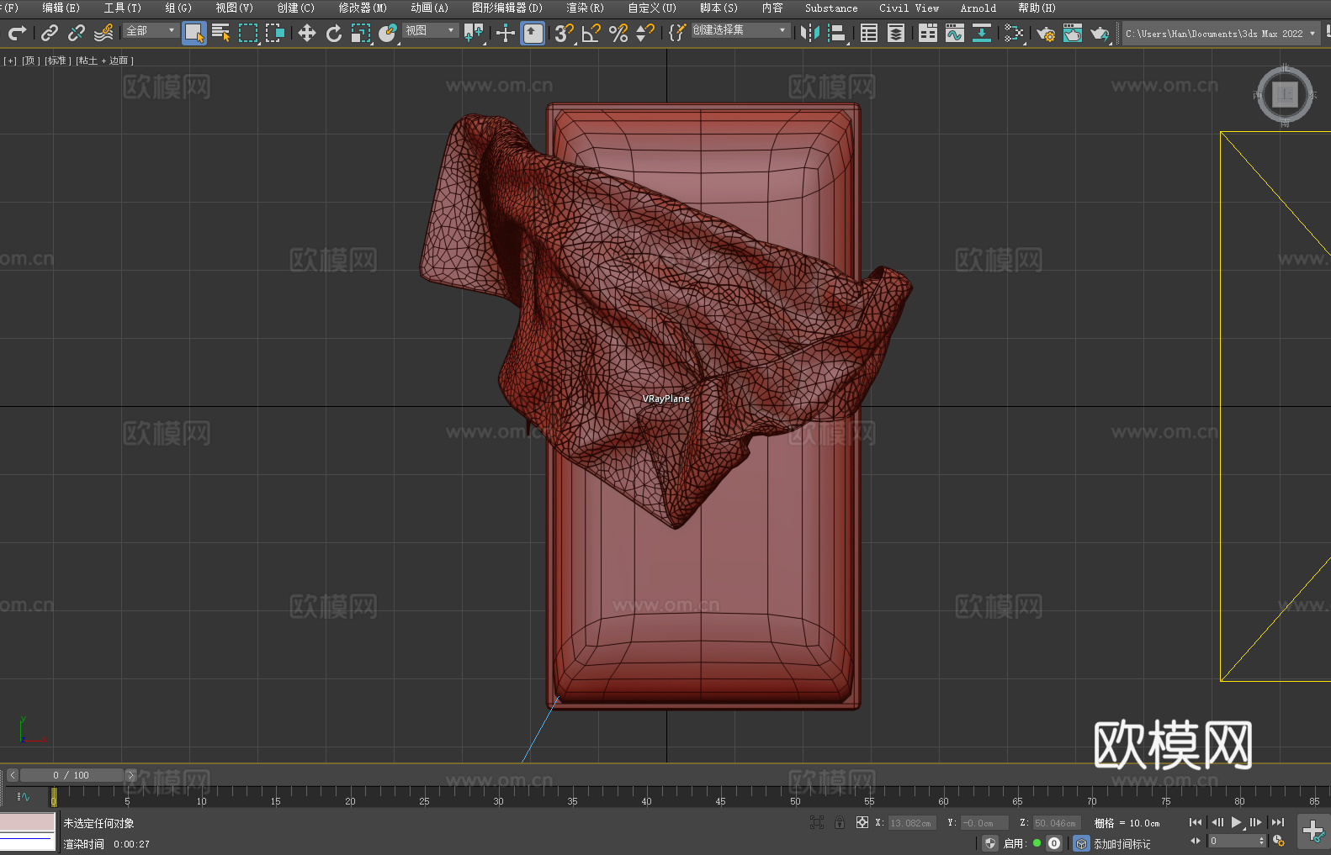Open the Select by Name list
The image size is (1331, 855).
[221, 33]
